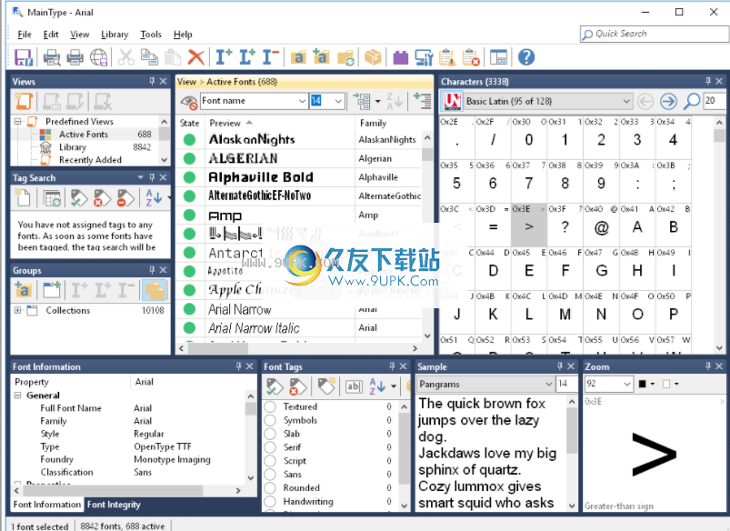
Task: Open the zoom size 92 dropdown
Action: click(x=626, y=385)
